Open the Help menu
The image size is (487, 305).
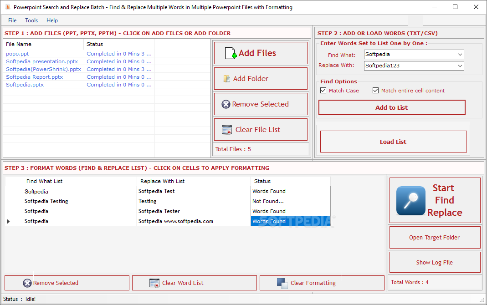tap(52, 20)
